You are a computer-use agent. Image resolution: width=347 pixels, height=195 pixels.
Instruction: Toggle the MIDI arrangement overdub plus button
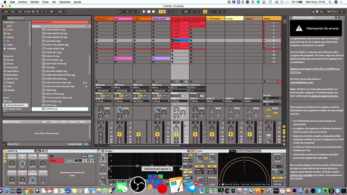160,12
